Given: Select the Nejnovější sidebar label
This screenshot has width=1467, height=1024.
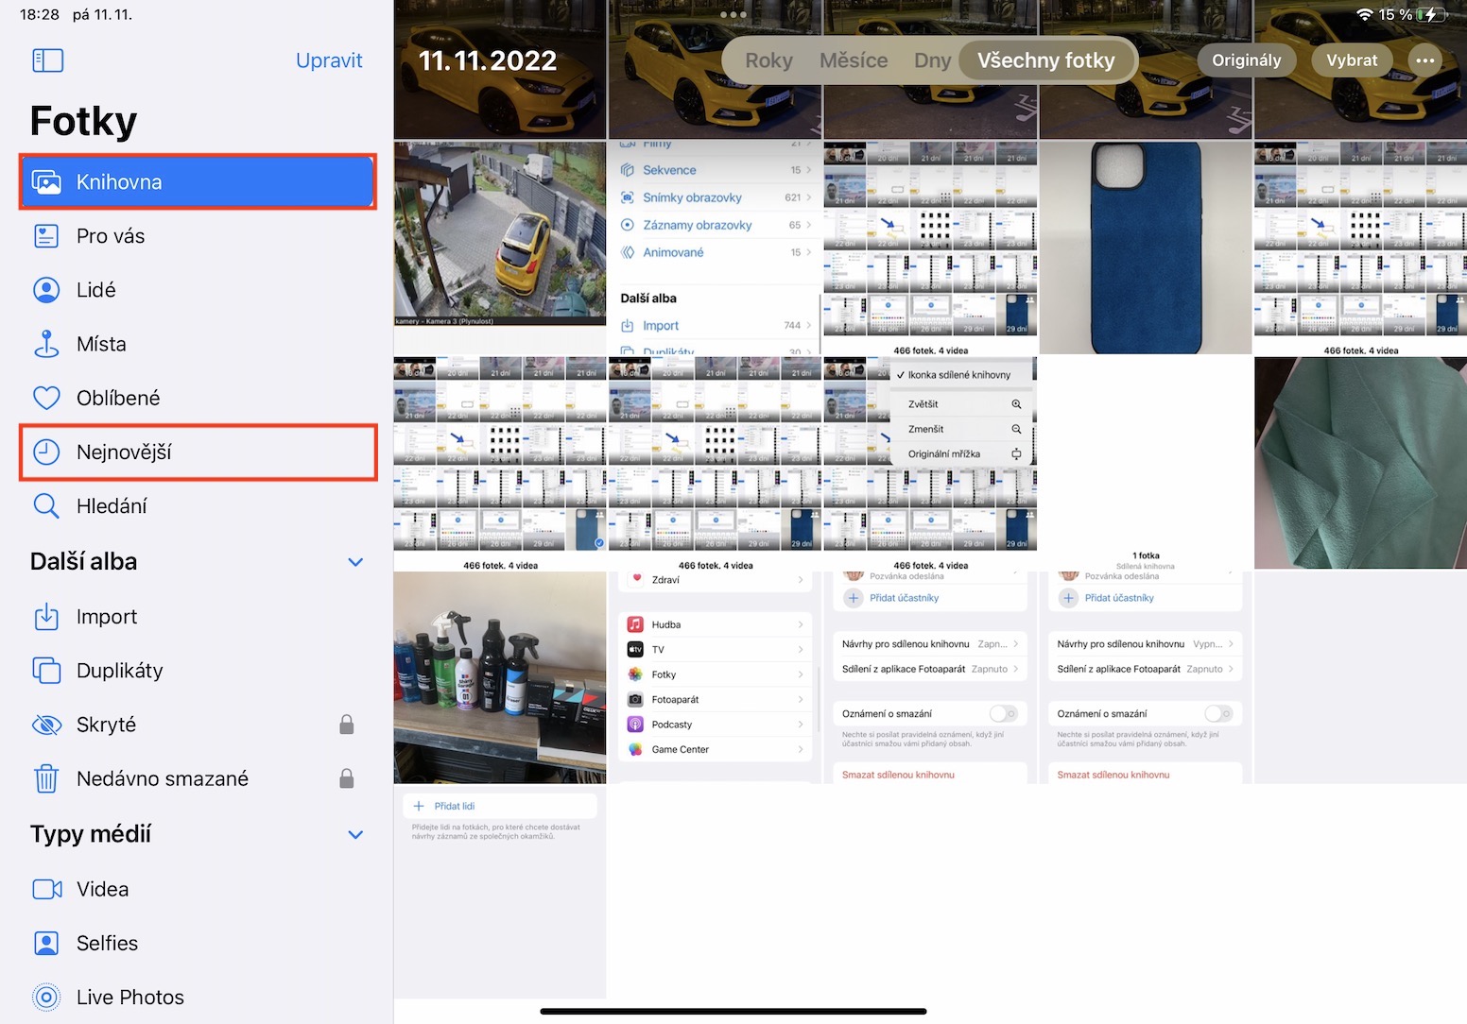Looking at the screenshot, I should tap(124, 452).
